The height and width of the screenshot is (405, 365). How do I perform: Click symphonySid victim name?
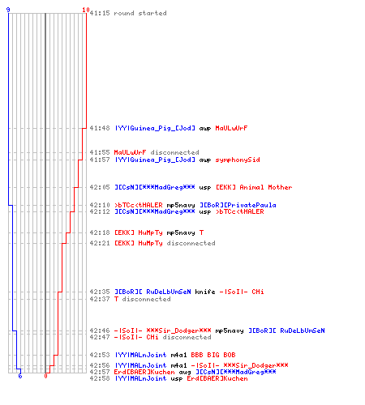238,160
